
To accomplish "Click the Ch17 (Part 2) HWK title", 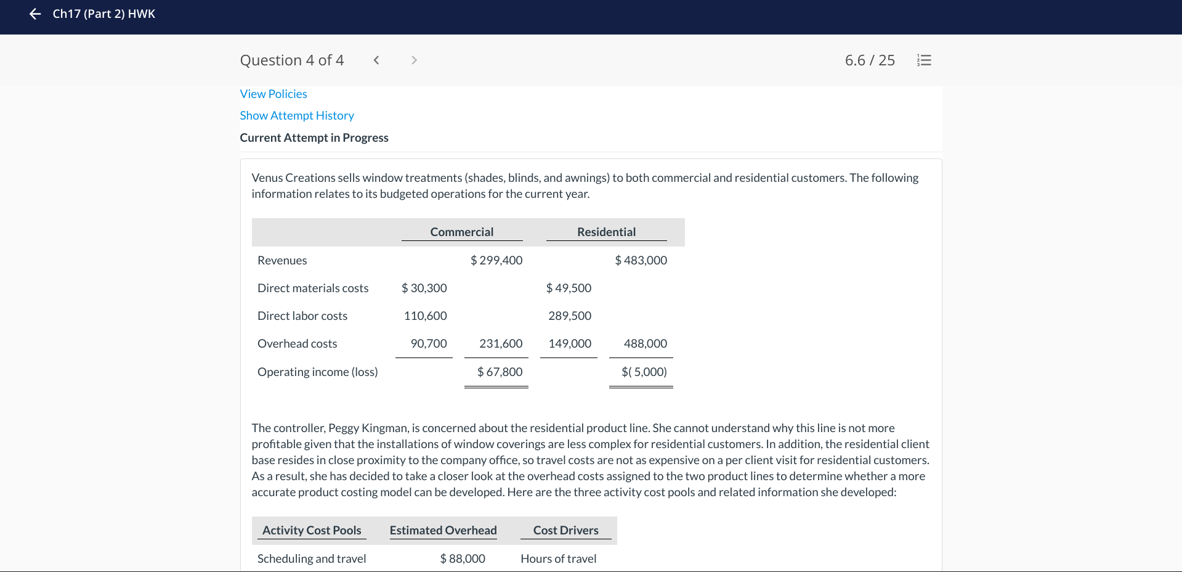I will (x=104, y=14).
